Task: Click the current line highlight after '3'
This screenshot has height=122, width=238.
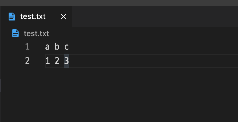Action: coord(148,61)
